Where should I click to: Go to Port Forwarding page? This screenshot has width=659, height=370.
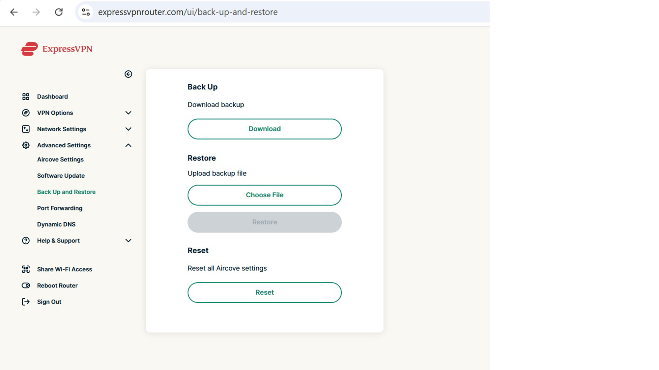tap(60, 208)
